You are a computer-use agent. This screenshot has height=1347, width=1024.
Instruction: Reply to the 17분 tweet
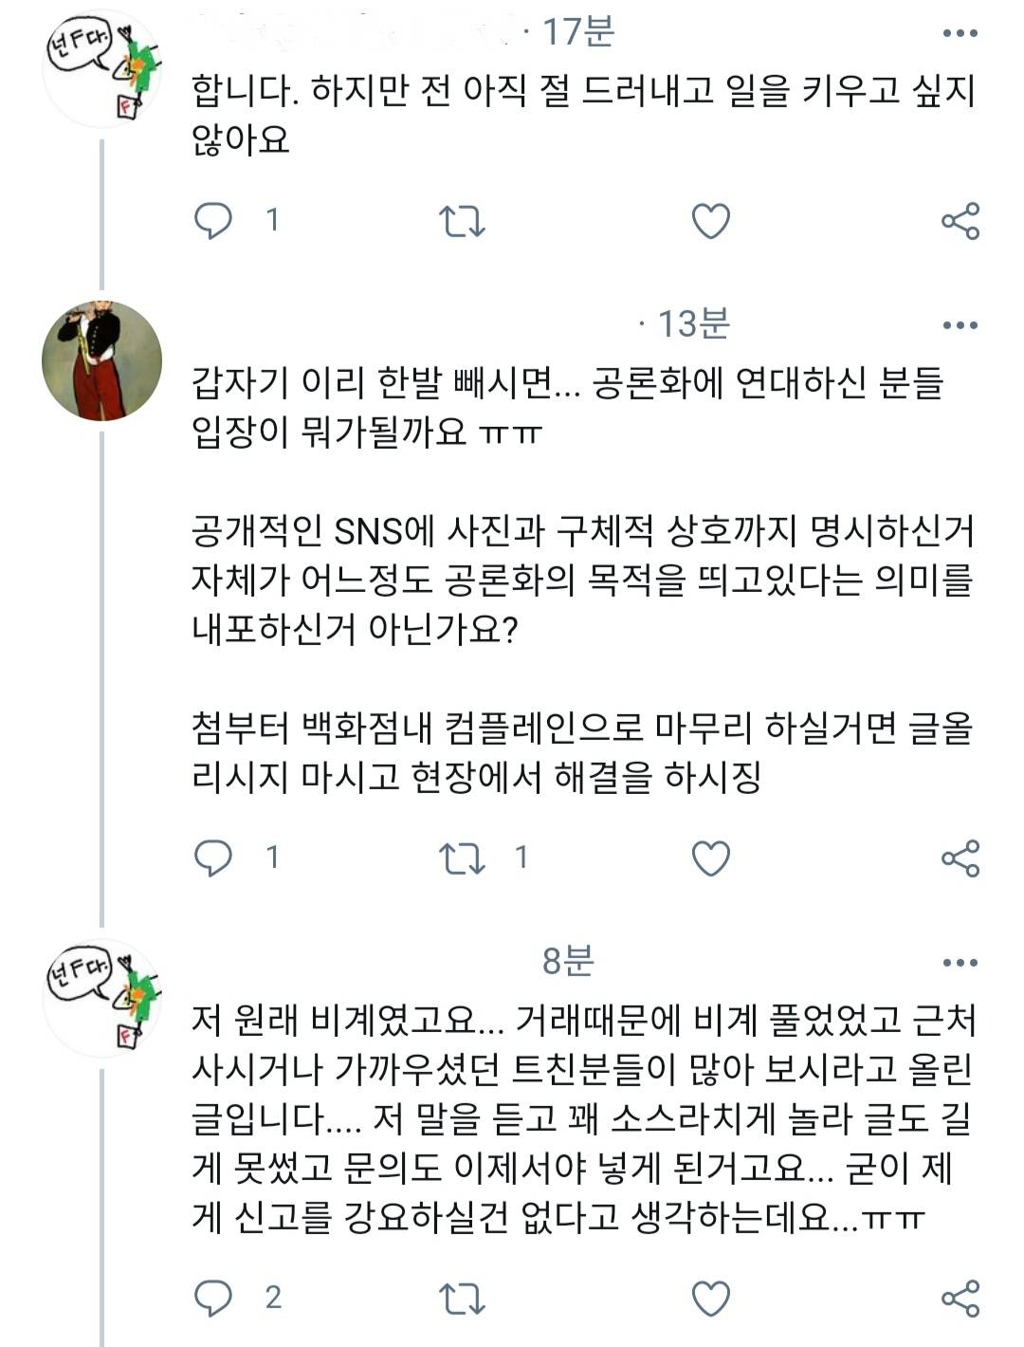(x=213, y=220)
